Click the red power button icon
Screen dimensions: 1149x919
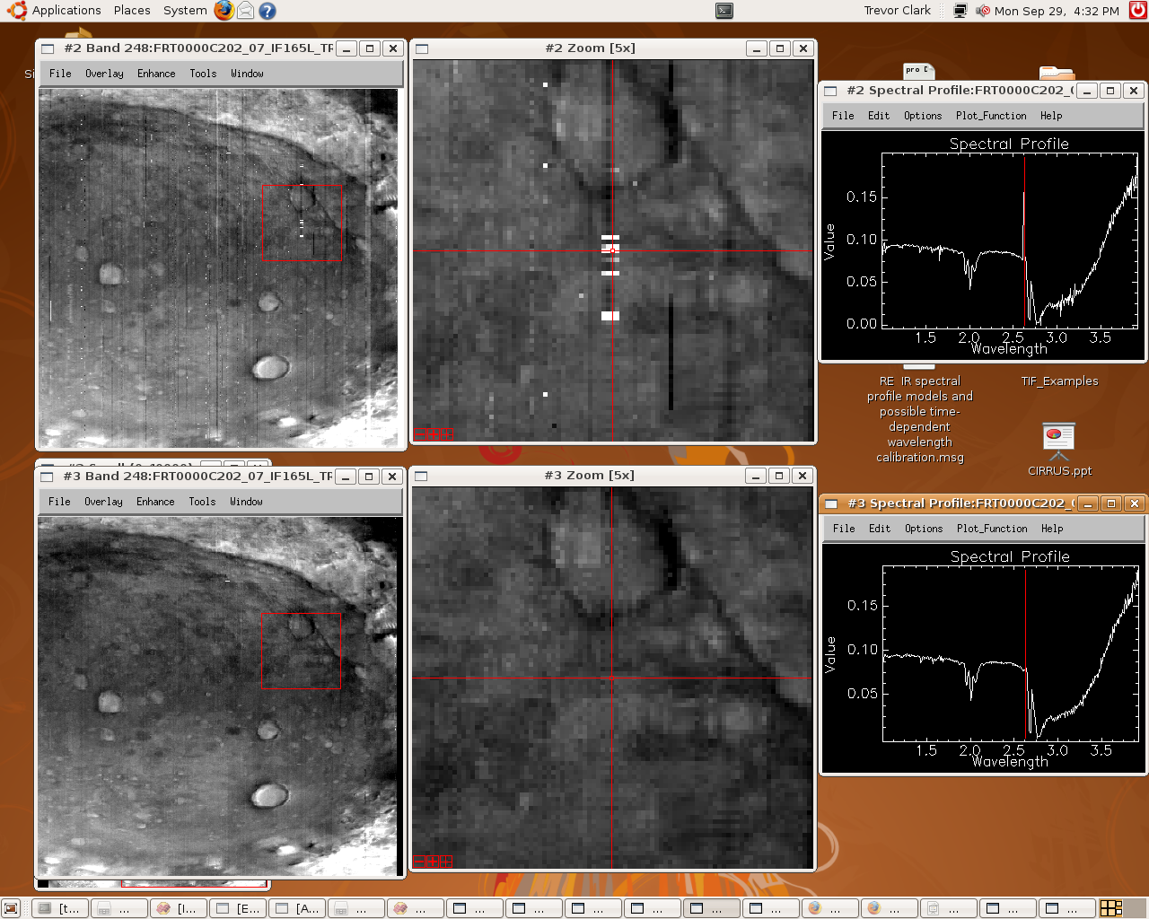[x=1138, y=11]
